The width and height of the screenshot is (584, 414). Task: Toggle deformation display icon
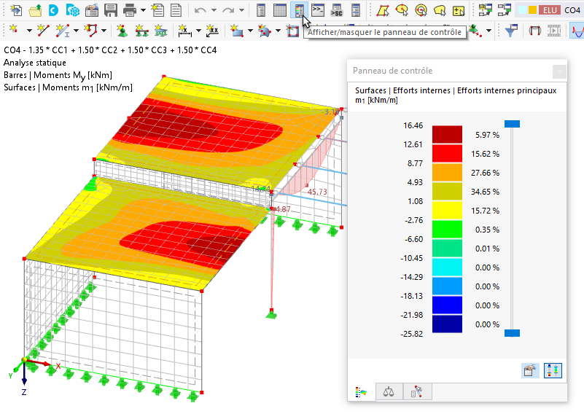pos(535,31)
